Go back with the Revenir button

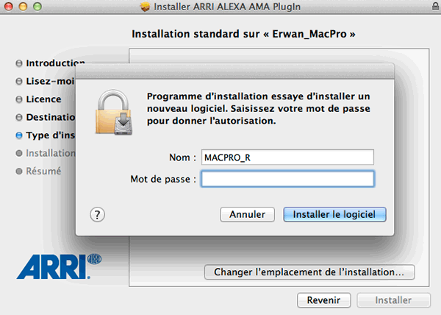coord(323,300)
